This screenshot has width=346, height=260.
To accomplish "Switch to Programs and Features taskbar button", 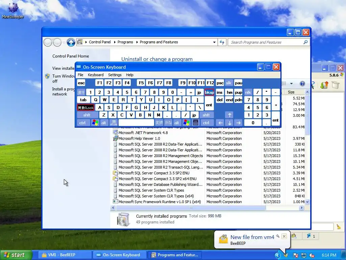I will coord(175,255).
